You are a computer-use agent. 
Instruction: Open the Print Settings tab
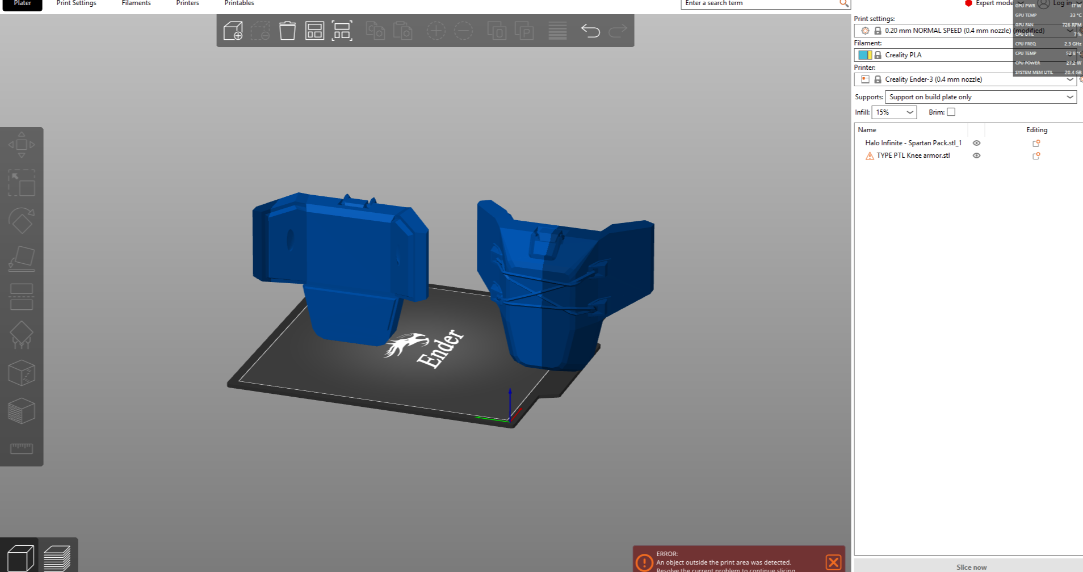77,3
